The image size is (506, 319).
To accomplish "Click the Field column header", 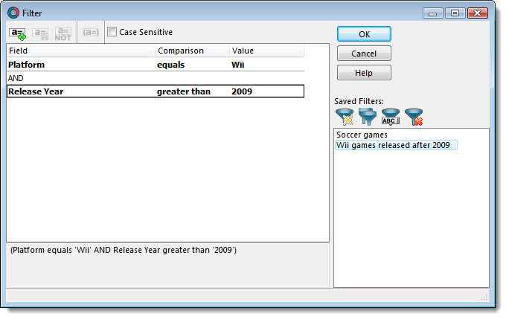I will (81, 51).
